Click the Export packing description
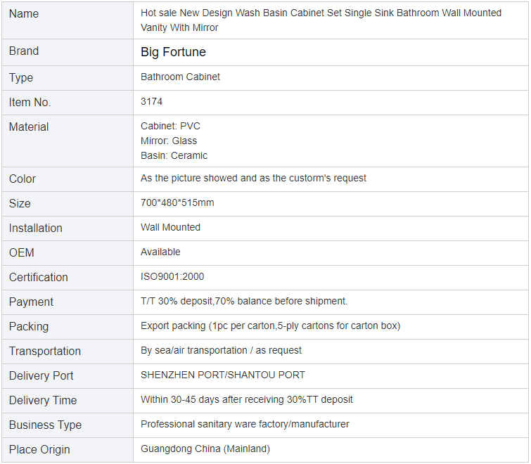This screenshot has height=464, width=531. tap(270, 326)
